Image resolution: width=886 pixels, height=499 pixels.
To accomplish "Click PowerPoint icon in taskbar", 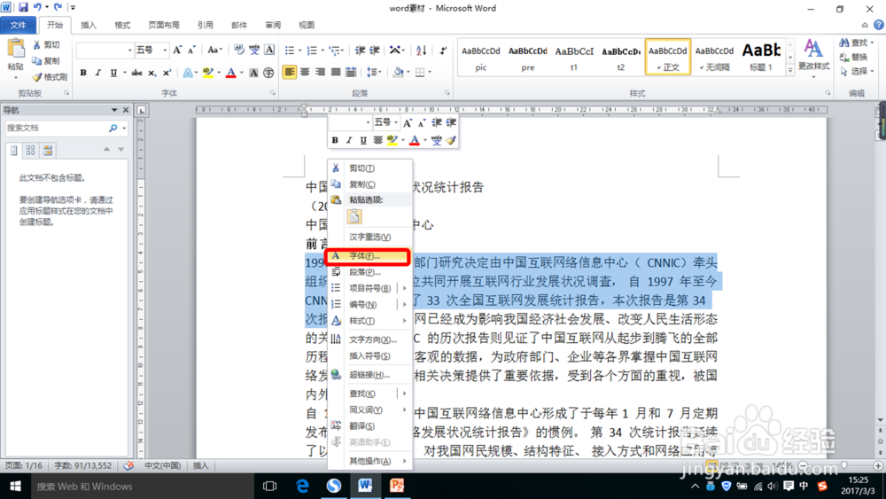I will (397, 486).
